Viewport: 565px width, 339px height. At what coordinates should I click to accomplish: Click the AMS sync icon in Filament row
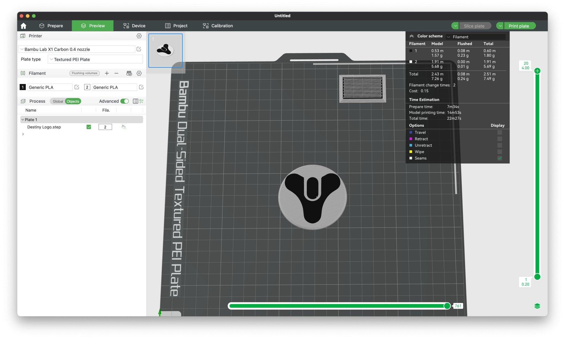[129, 73]
